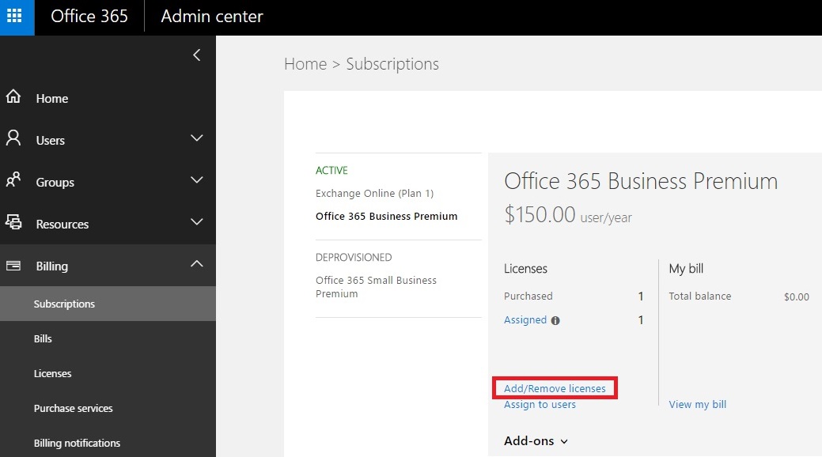Expand the Groups menu chevron
Screen dimensions: 822x457
pyautogui.click(x=197, y=180)
